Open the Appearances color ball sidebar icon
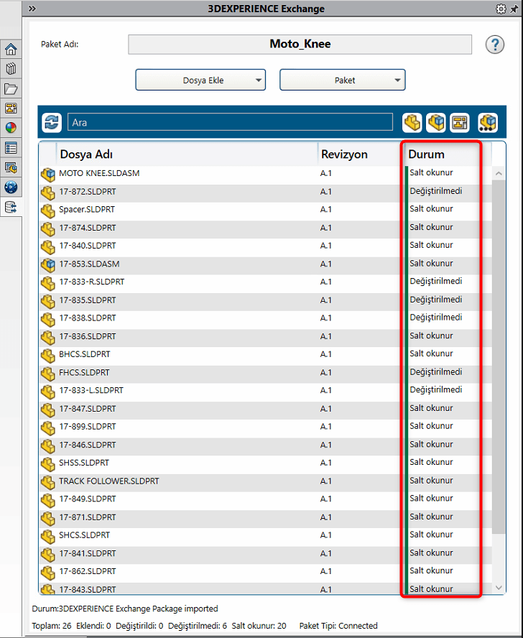523x638 pixels. pyautogui.click(x=11, y=128)
